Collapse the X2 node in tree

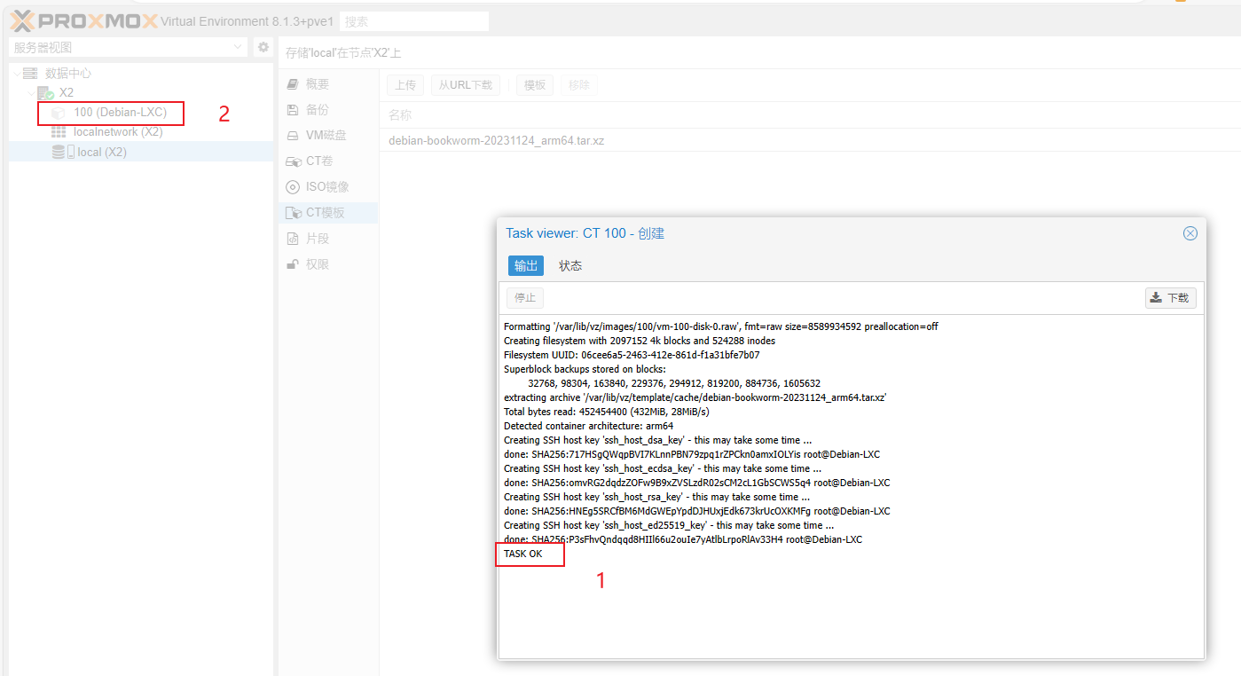(31, 93)
